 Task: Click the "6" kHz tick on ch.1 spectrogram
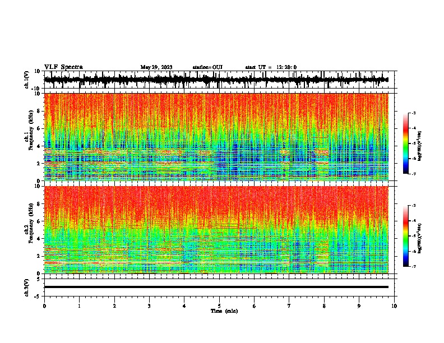pos(39,129)
